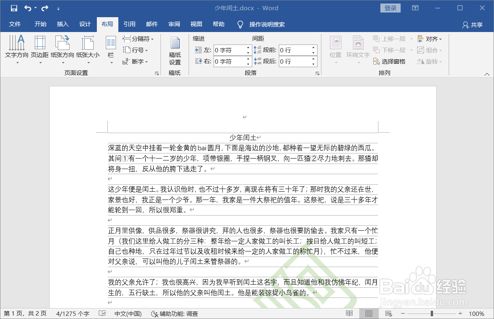The height and width of the screenshot is (319, 494).
Task: Click 辅助功能: 调查 accessibility status
Action: (x=174, y=314)
